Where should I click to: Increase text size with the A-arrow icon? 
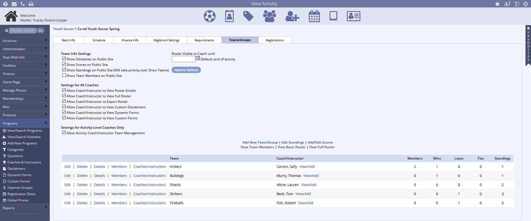[507, 4]
